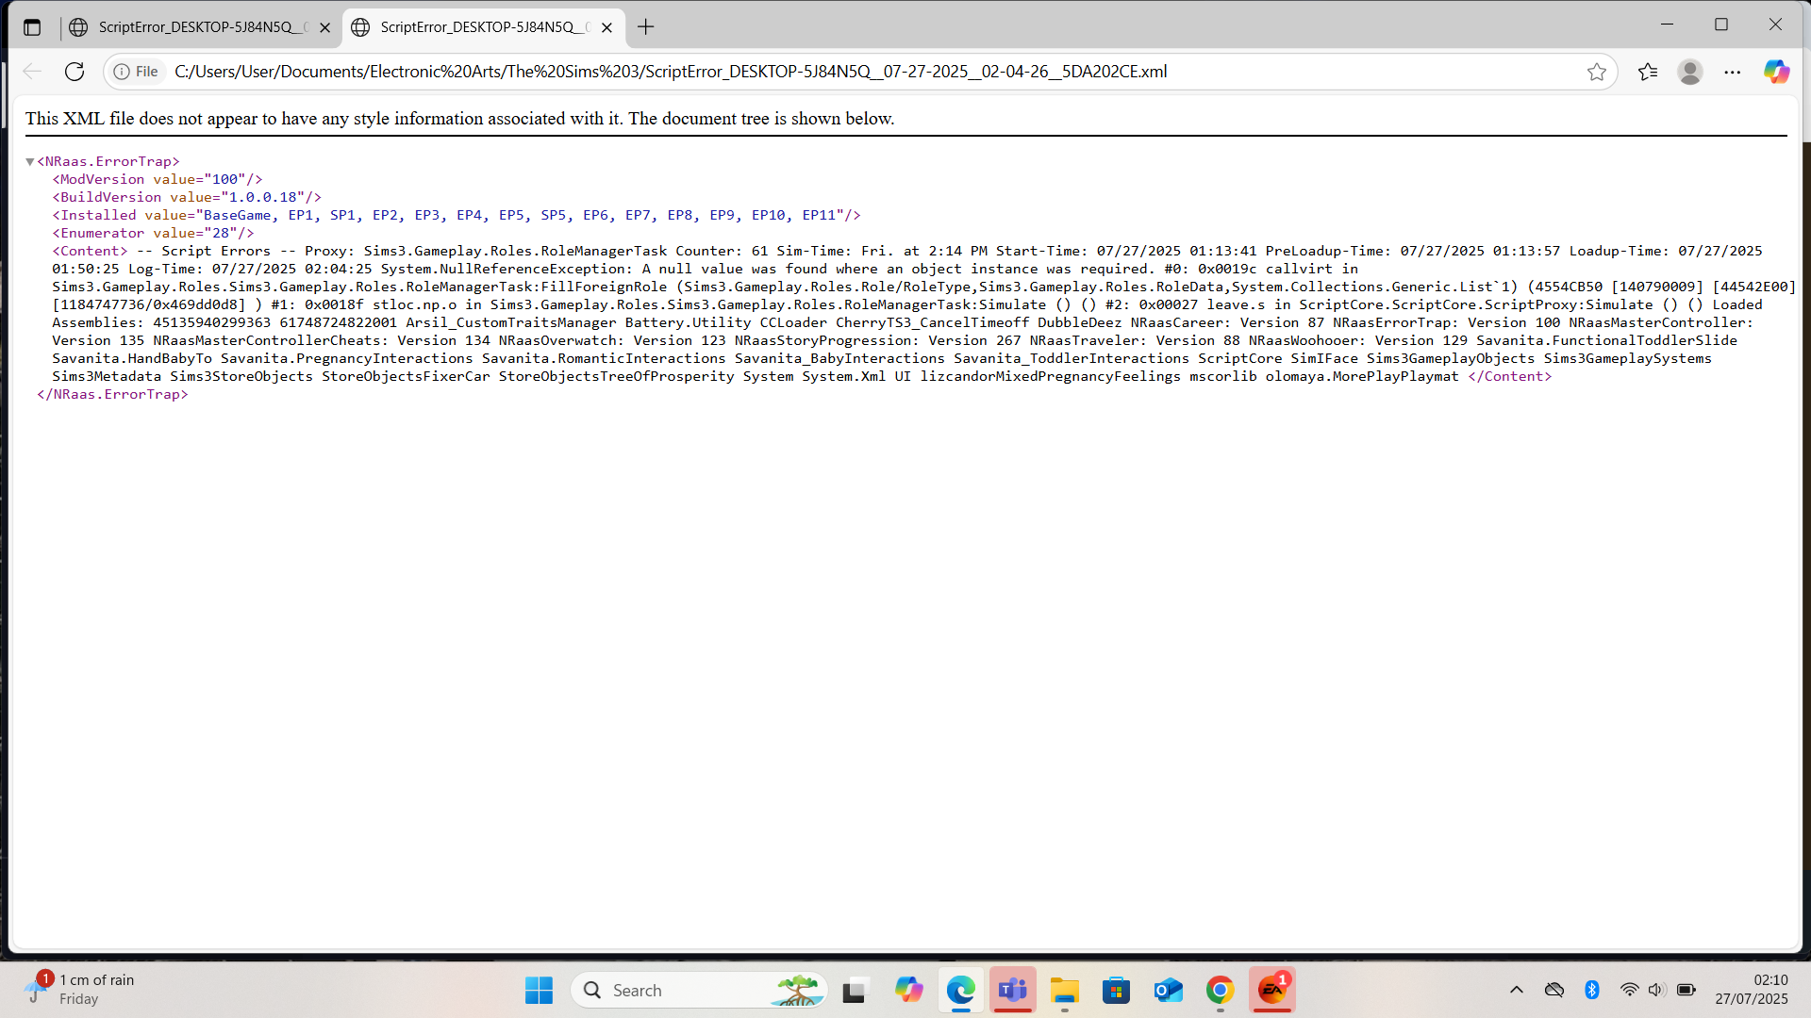Show hidden system tray icons

[x=1516, y=990]
